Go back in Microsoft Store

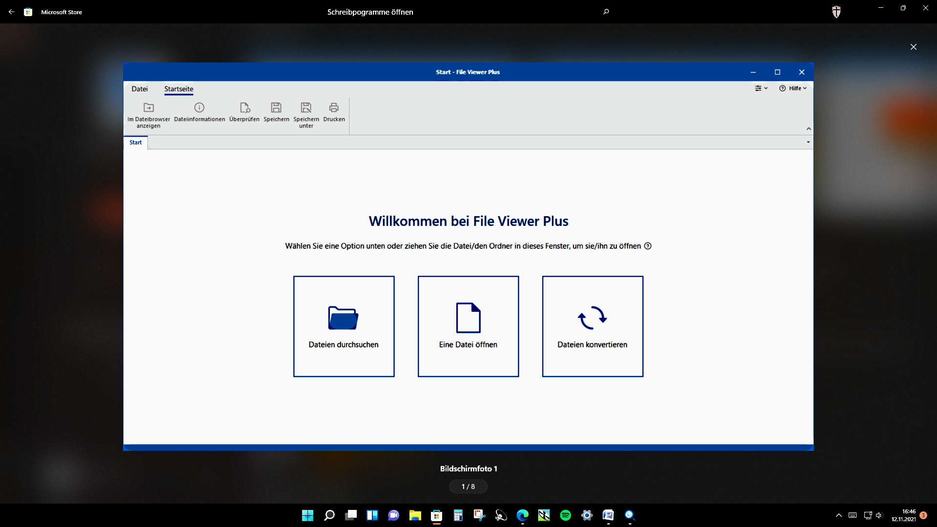[x=12, y=12]
